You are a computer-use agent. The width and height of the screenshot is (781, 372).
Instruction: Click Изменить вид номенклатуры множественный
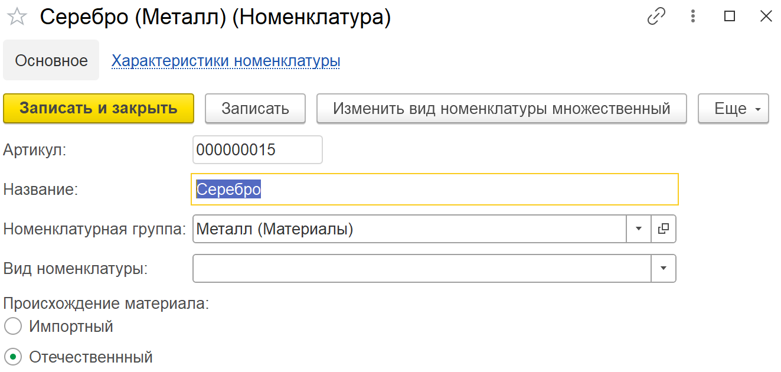502,109
